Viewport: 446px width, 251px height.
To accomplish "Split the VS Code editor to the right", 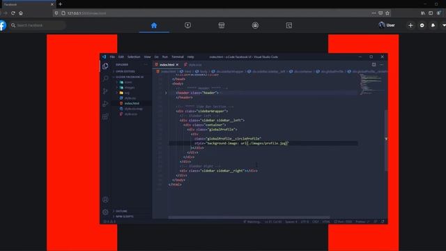I will pos(374,65).
